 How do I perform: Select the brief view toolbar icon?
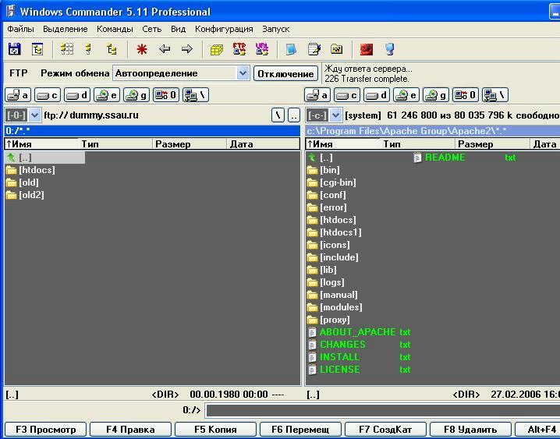[66, 49]
